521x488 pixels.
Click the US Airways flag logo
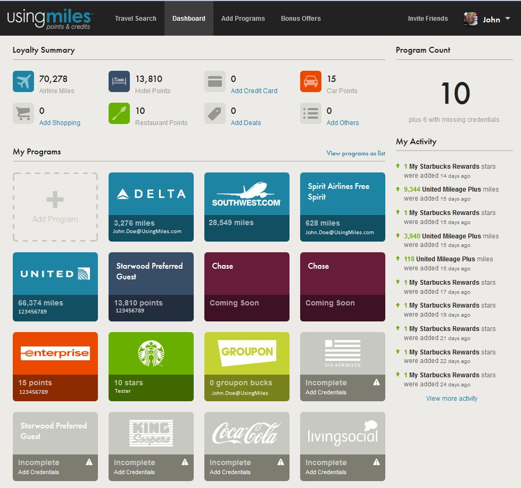pyautogui.click(x=343, y=353)
